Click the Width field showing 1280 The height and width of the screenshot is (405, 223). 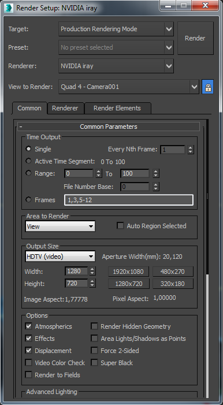[x=76, y=271]
